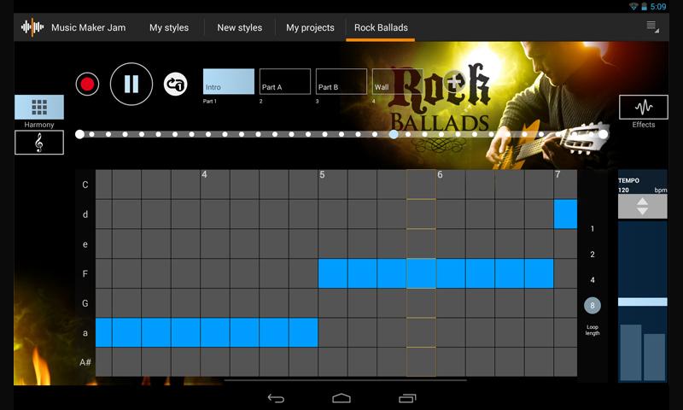Click the 120 tempo value

point(623,190)
